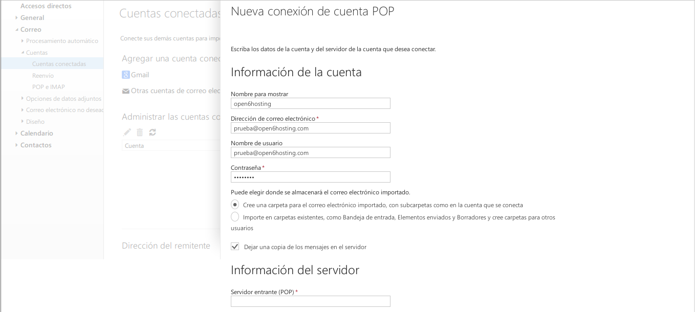Click Nombre de usuario field
This screenshot has height=312, width=695.
tap(311, 152)
